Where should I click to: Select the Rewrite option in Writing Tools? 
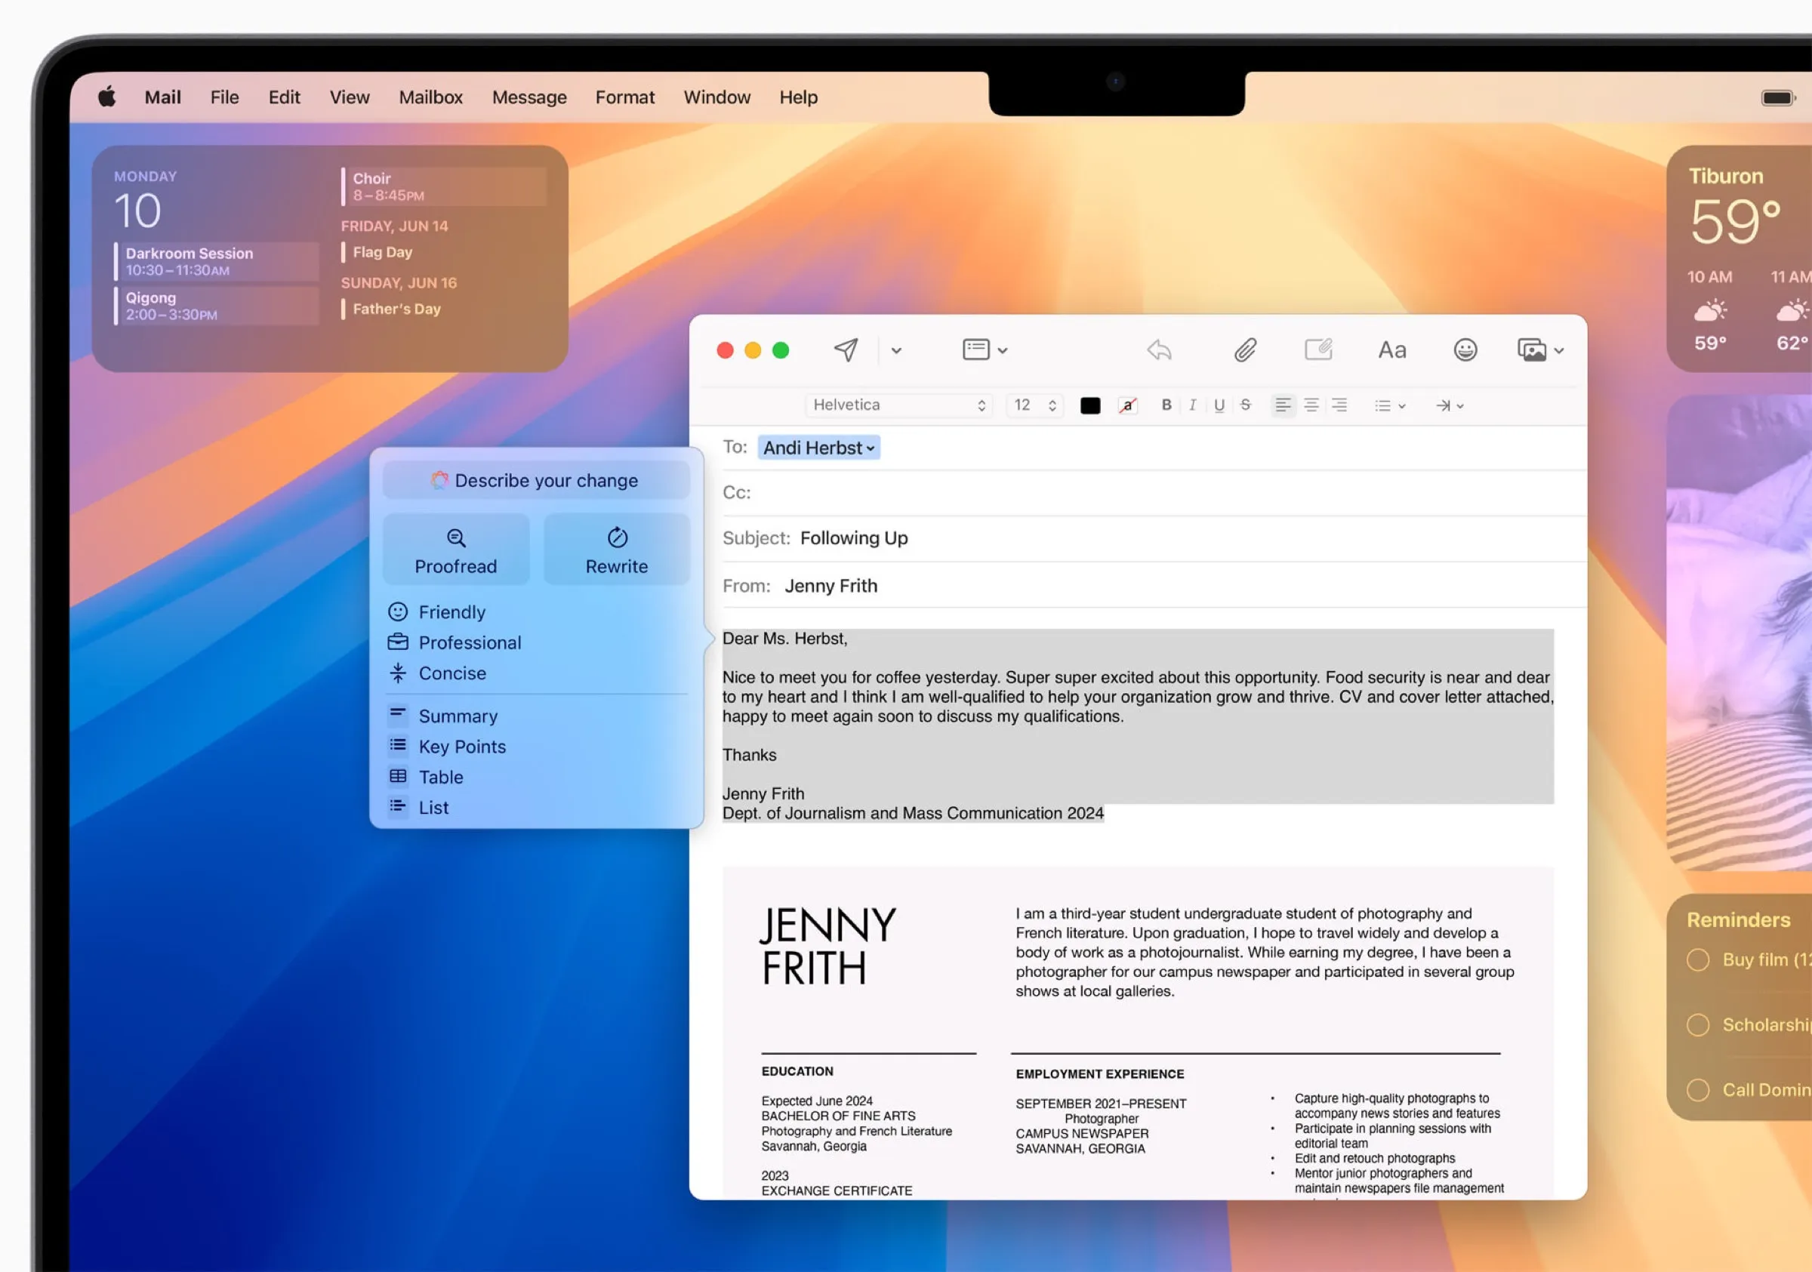(x=616, y=550)
